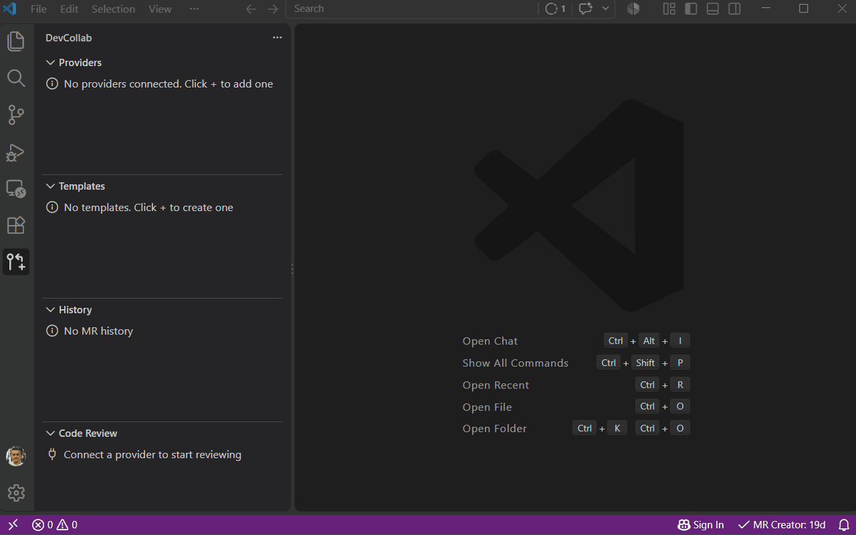The height and width of the screenshot is (535, 856).
Task: Click the 'Open Chat' shortcut hint
Action: [490, 341]
